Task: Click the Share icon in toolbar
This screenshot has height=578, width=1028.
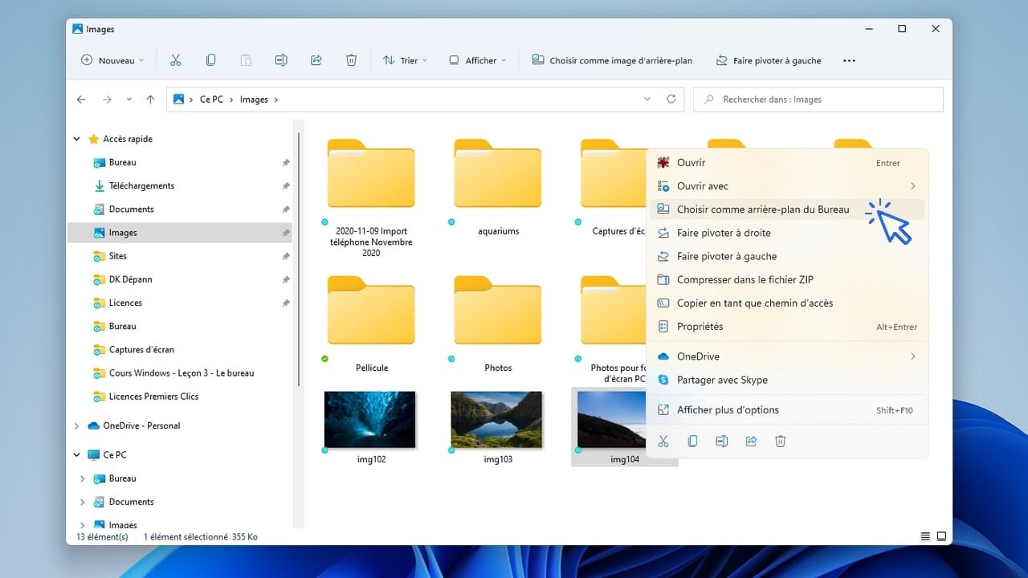Action: pos(316,60)
